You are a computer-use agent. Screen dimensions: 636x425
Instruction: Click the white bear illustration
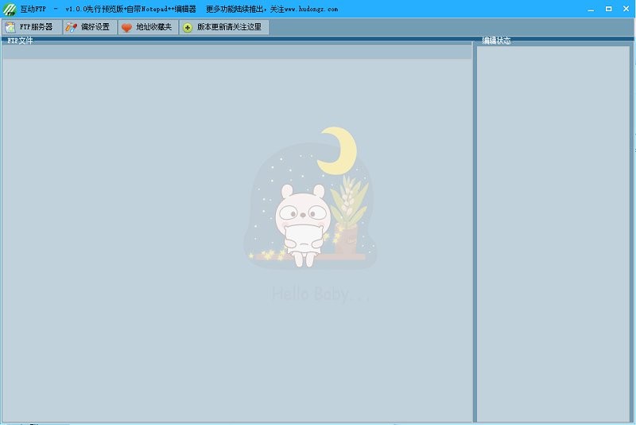pyautogui.click(x=302, y=223)
